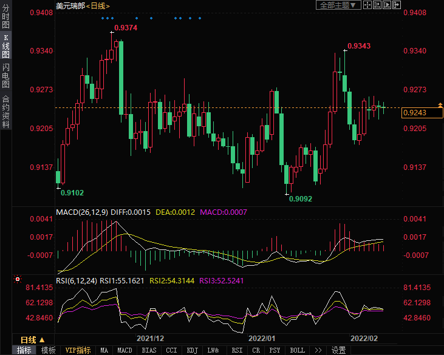
Task: Select the 模板 tab at bottom
Action: click(x=48, y=350)
